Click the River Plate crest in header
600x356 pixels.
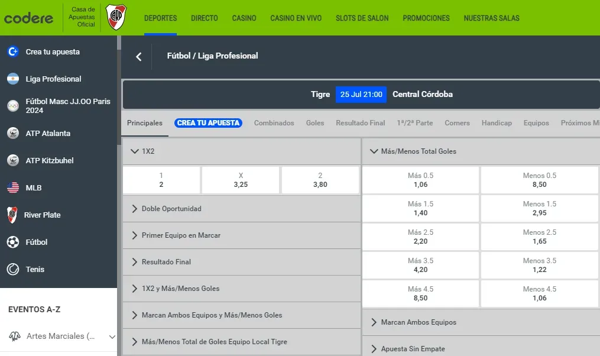pyautogui.click(x=116, y=17)
